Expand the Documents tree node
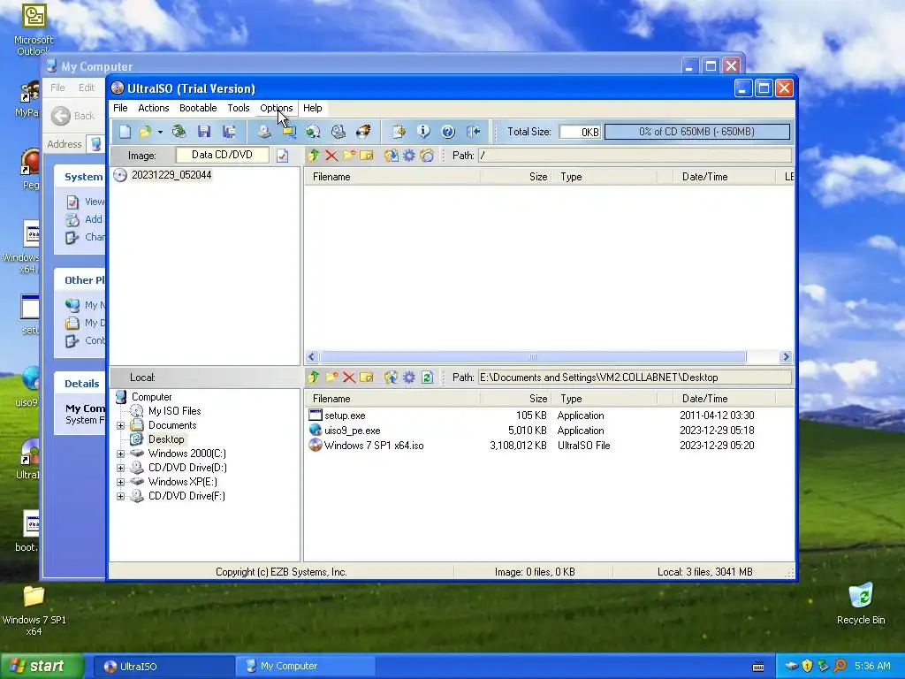Viewport: 905px width, 679px height. pos(120,425)
